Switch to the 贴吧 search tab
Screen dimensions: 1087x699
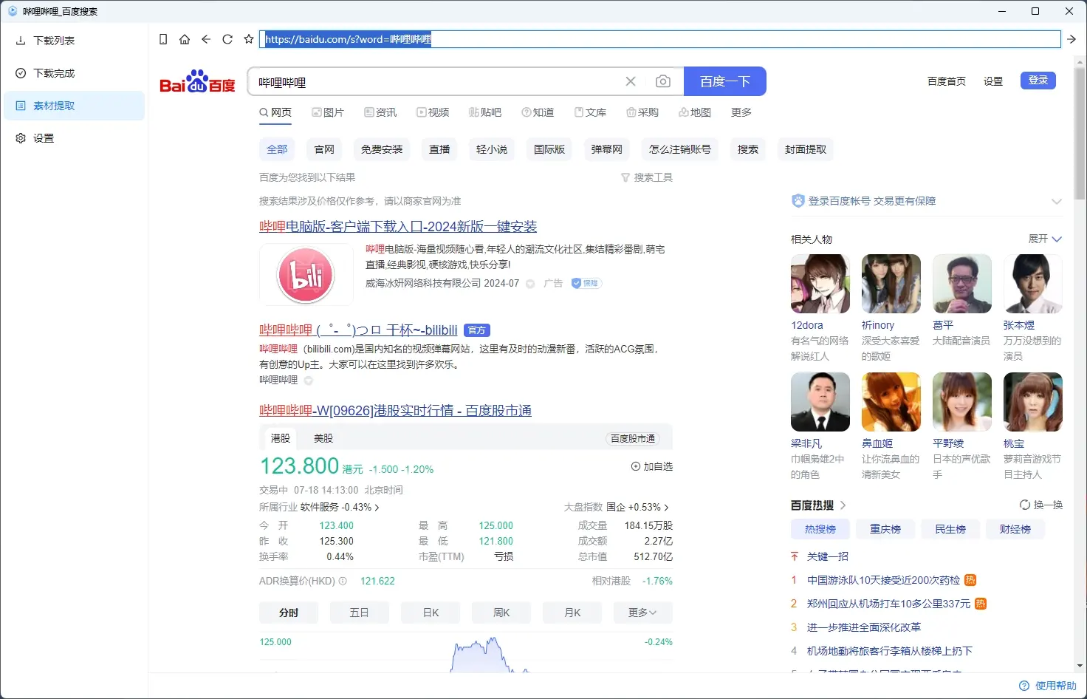tap(485, 112)
